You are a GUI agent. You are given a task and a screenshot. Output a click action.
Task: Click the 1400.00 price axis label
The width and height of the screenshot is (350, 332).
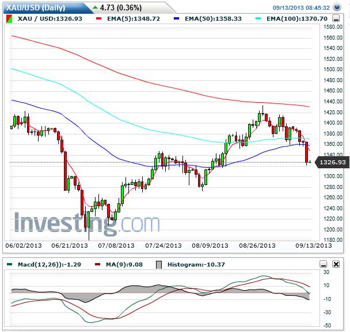pyautogui.click(x=333, y=123)
